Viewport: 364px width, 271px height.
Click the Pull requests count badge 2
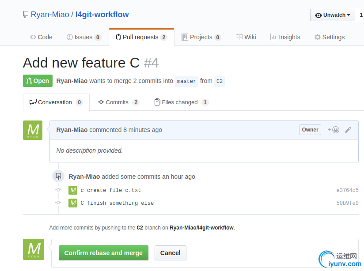pyautogui.click(x=163, y=38)
